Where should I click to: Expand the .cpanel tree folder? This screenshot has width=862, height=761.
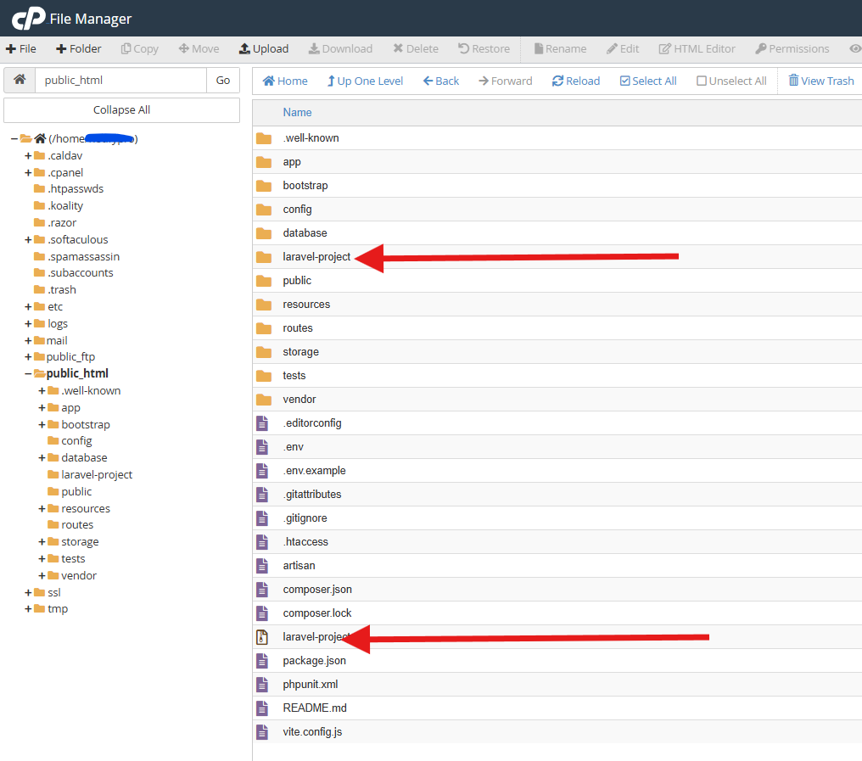pyautogui.click(x=28, y=173)
